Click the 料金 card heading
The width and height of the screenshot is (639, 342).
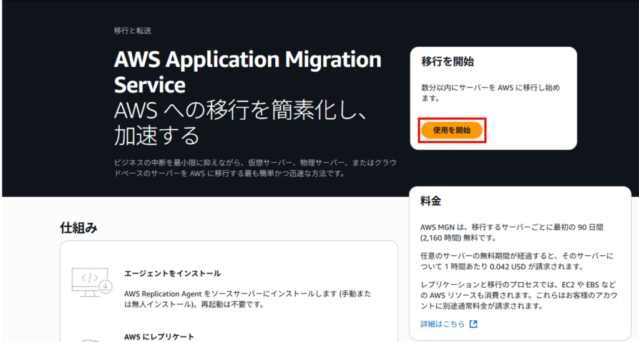431,201
